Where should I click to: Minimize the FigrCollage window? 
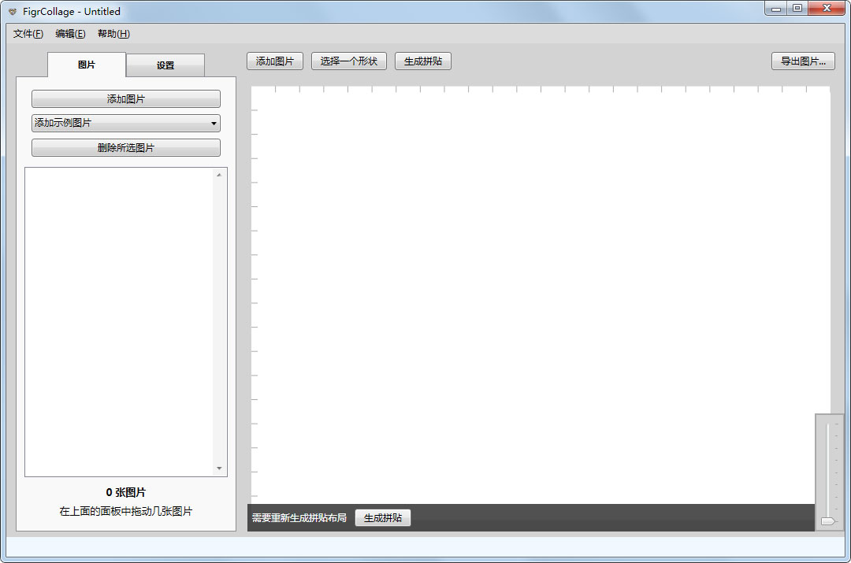[776, 8]
